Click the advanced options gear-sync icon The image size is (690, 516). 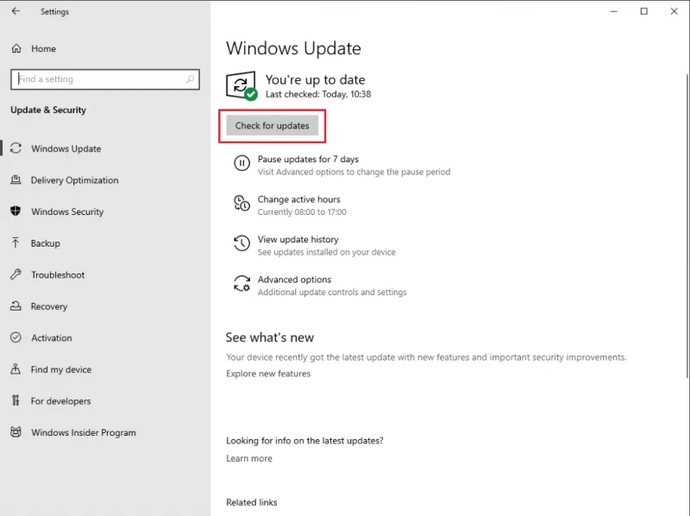pos(241,284)
